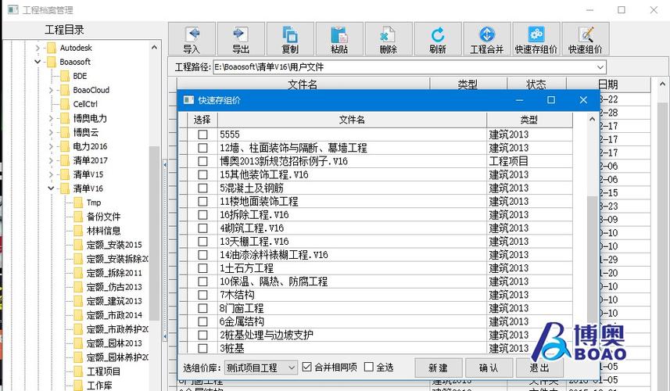Click the main window 文件名 column header
The height and width of the screenshot is (391, 670).
(303, 84)
